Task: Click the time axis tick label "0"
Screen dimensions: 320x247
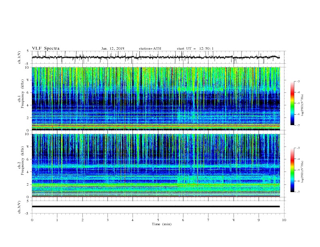Action: [32, 220]
